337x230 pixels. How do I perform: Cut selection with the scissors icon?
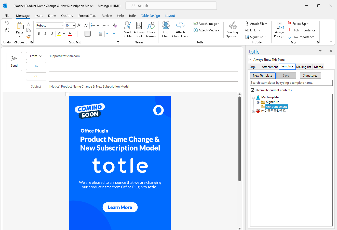point(29,23)
